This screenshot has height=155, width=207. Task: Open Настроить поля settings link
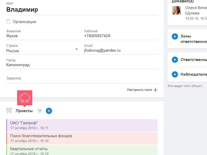click(x=139, y=90)
